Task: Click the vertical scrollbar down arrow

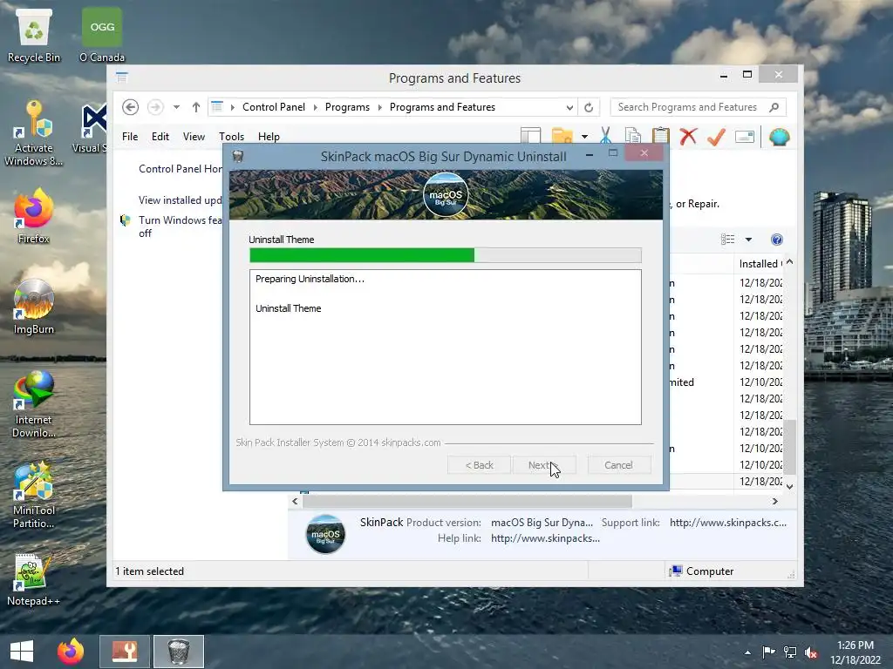Action: 789,486
